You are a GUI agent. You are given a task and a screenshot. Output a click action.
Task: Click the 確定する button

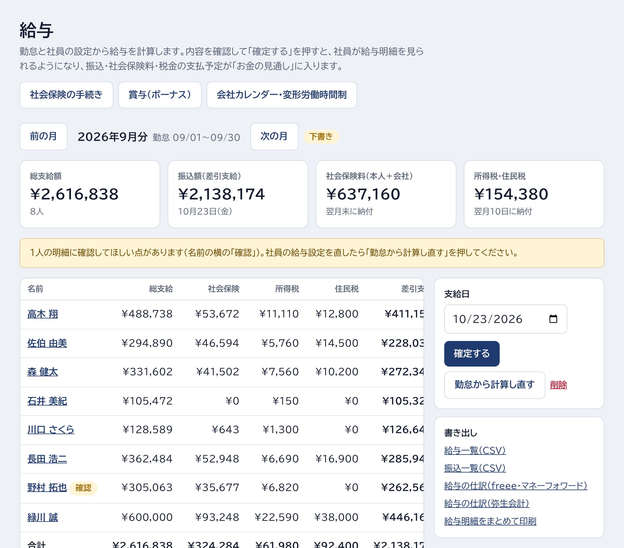[472, 353]
